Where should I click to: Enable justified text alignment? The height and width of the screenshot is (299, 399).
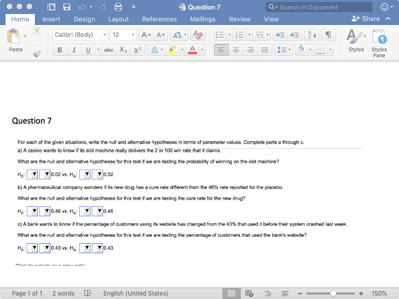coord(264,49)
